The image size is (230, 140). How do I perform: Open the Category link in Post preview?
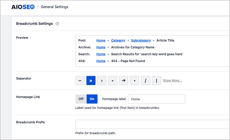118,41
